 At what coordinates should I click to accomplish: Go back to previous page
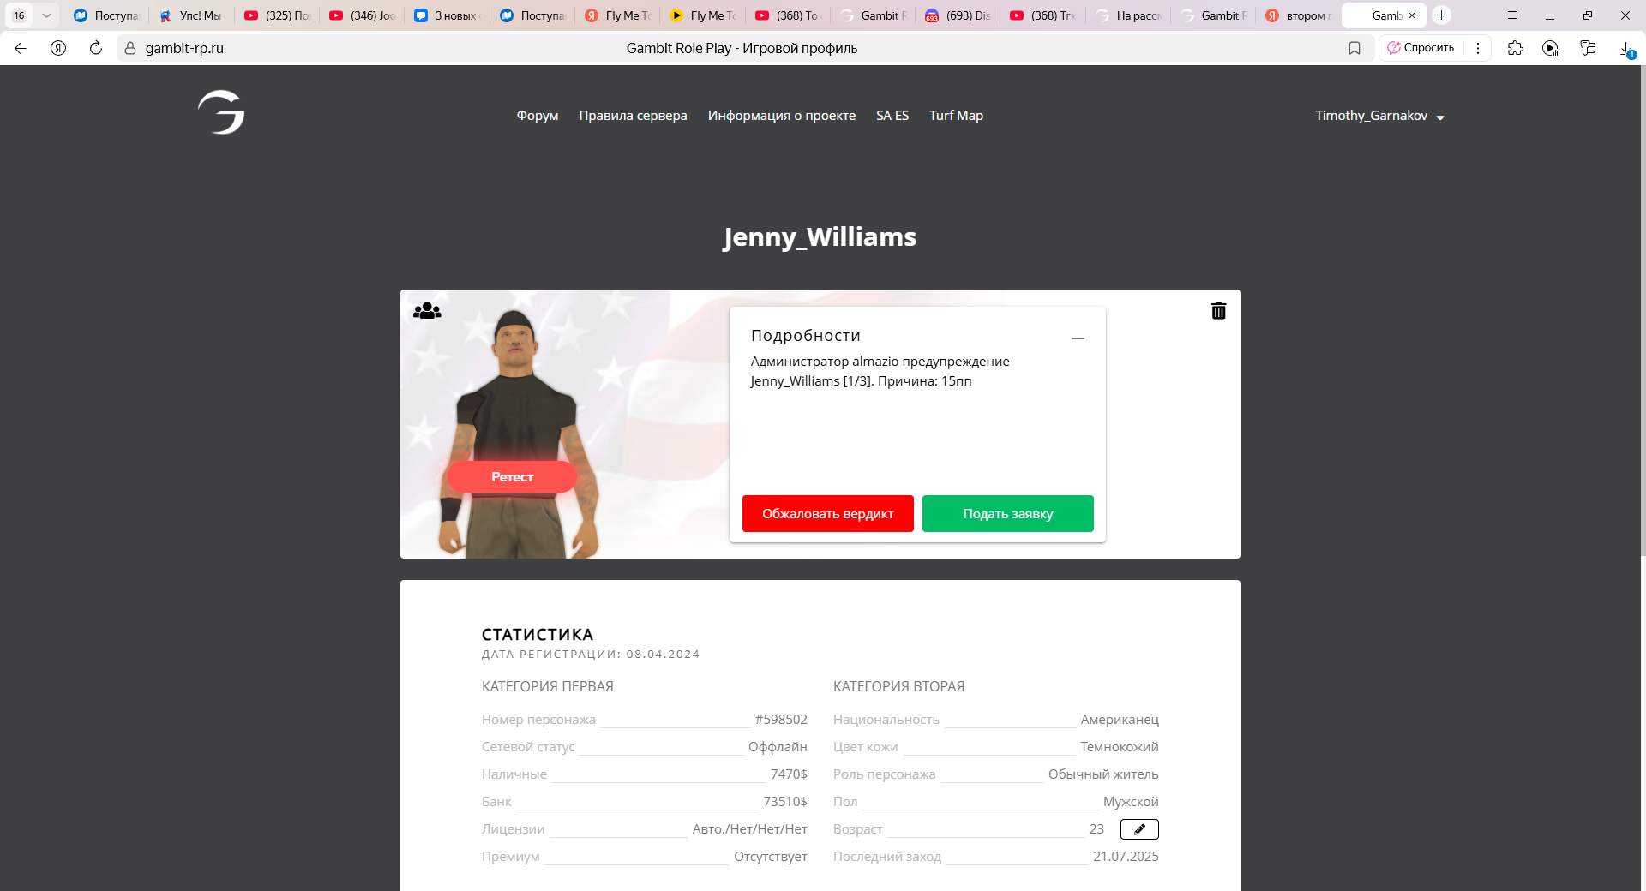(21, 48)
